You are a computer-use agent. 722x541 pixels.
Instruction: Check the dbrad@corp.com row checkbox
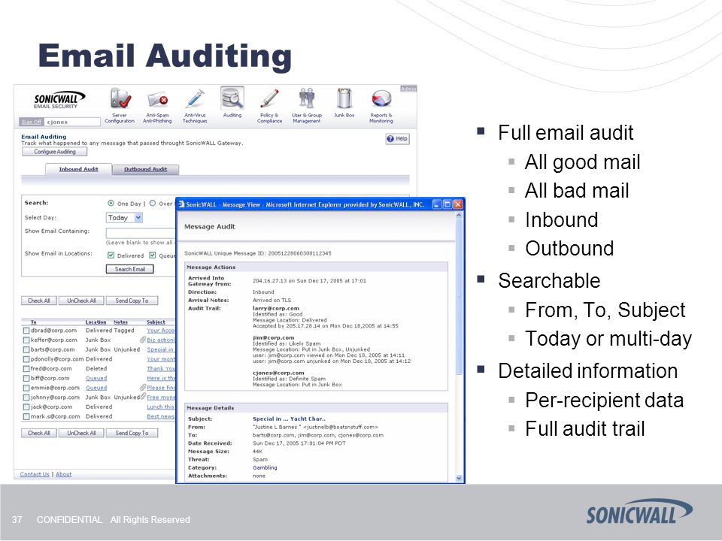tap(26, 331)
